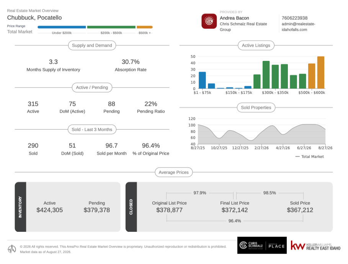
Task: Click the Supply and Demand section label
Action: [x=92, y=45]
